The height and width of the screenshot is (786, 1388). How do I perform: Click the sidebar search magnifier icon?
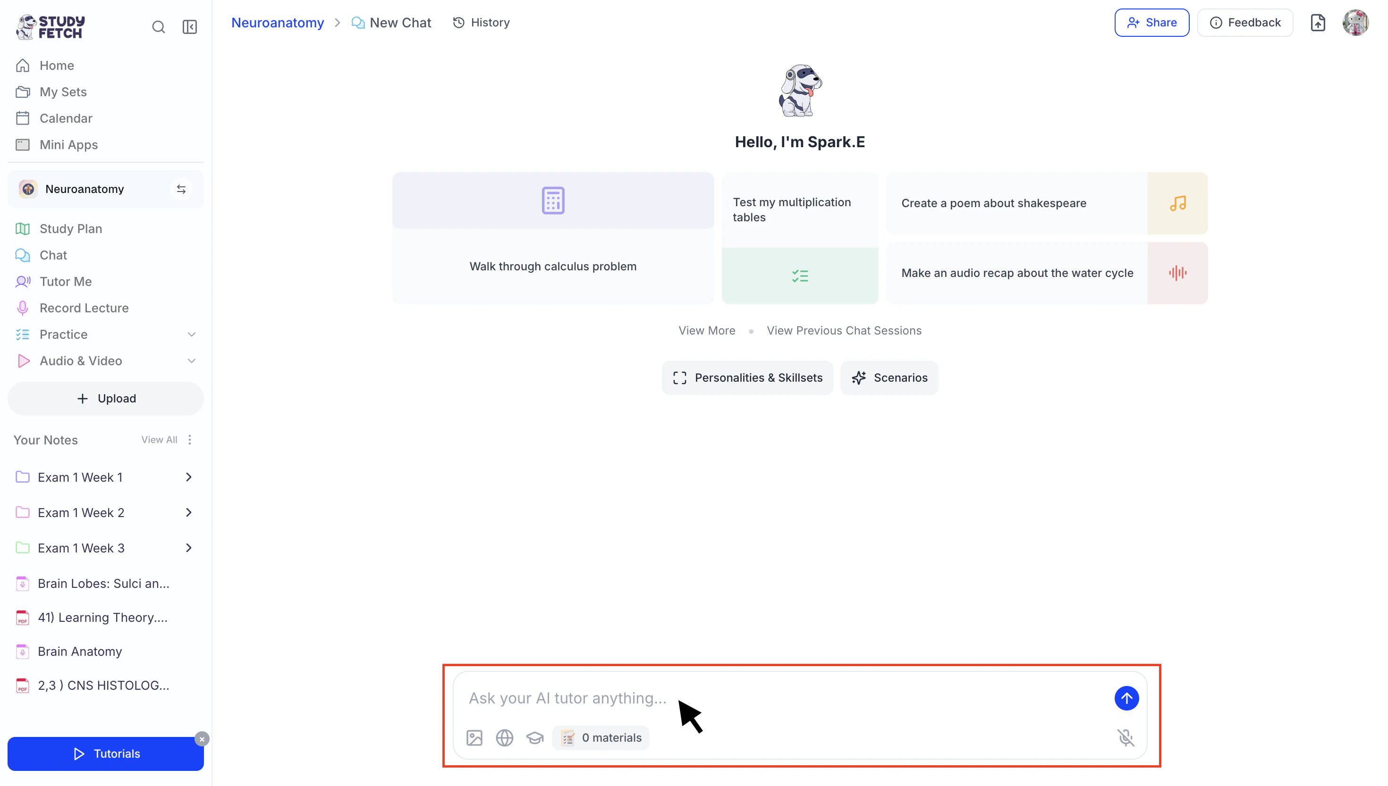(158, 27)
